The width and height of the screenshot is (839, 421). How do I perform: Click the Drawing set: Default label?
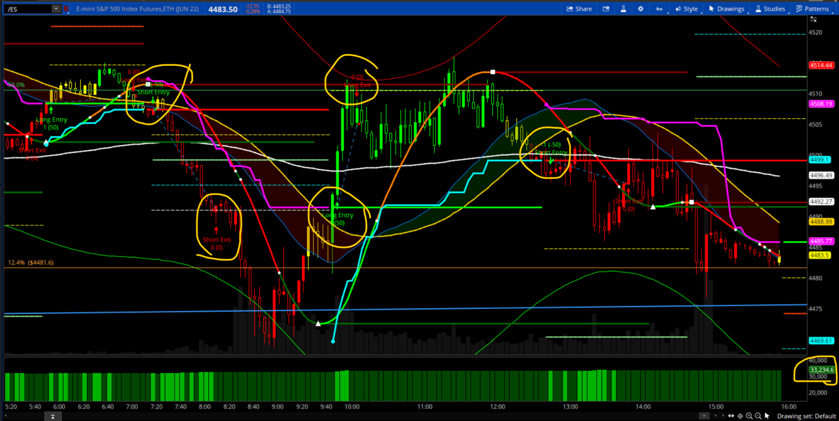click(806, 416)
